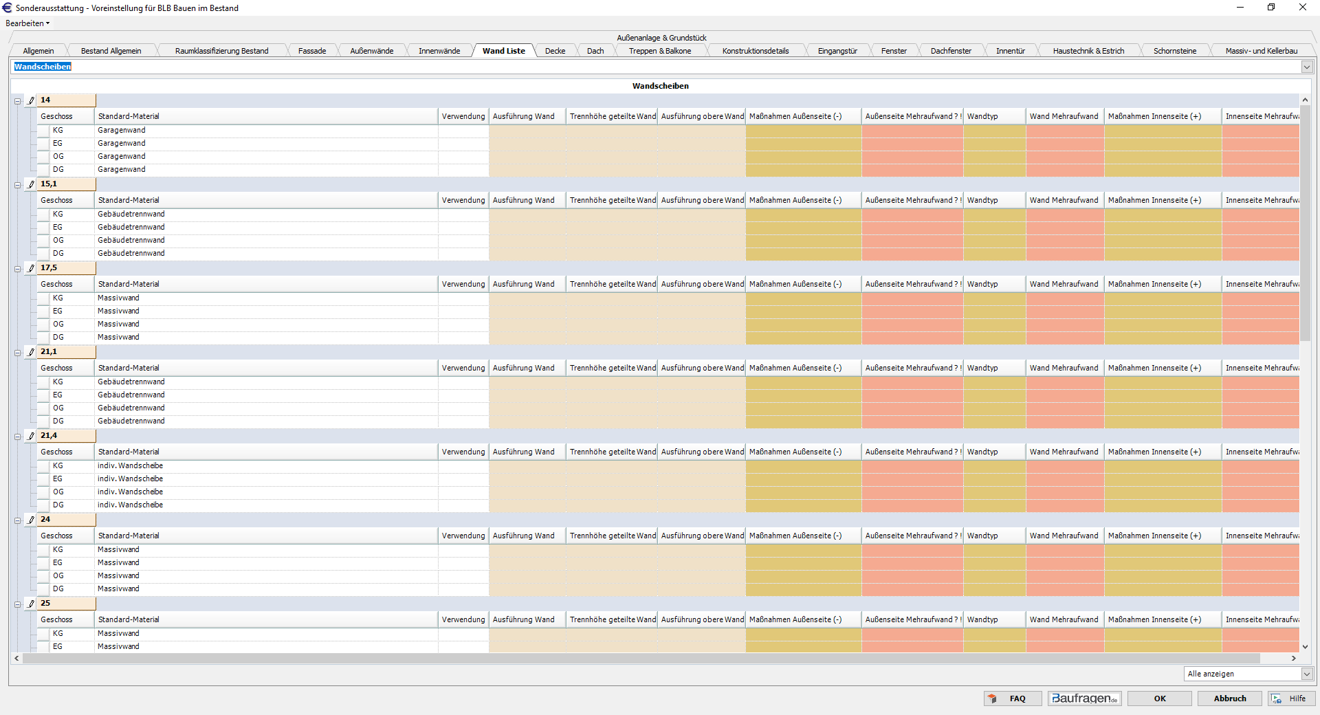Click the pencil edit icon beside group 14
Screen dimensions: 1320x715
click(x=31, y=100)
